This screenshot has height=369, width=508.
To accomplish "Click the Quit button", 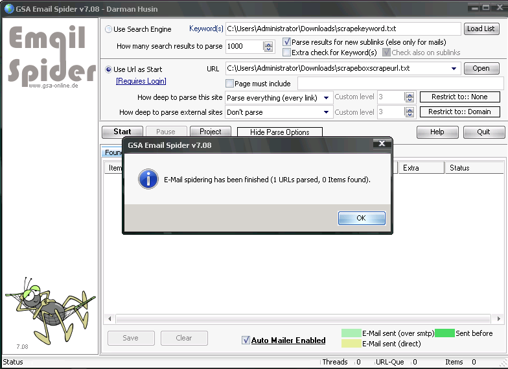I will point(483,132).
